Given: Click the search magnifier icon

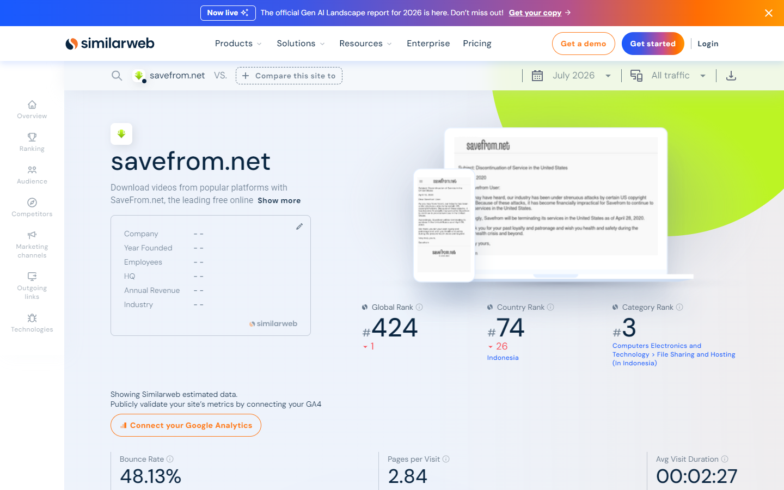Looking at the screenshot, I should 117,76.
